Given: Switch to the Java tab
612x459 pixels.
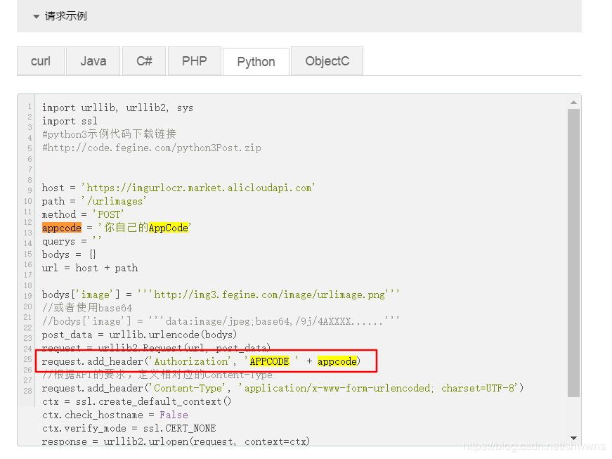Looking at the screenshot, I should pos(93,61).
